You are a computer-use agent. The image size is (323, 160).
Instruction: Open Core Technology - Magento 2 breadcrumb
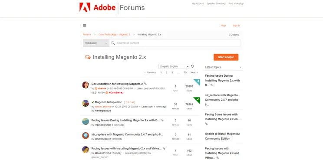click(x=114, y=35)
